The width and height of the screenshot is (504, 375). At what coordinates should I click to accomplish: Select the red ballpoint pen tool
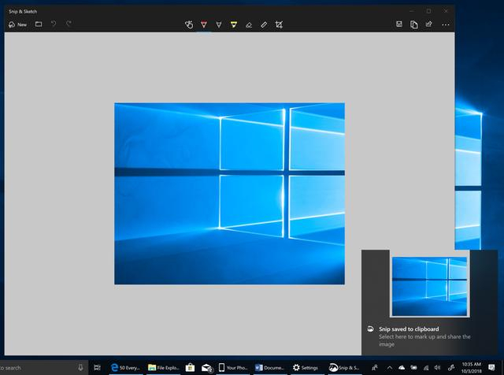point(204,24)
